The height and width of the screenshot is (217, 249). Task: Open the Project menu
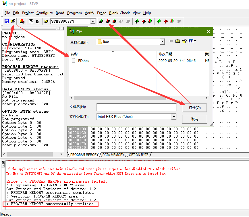[28, 13]
